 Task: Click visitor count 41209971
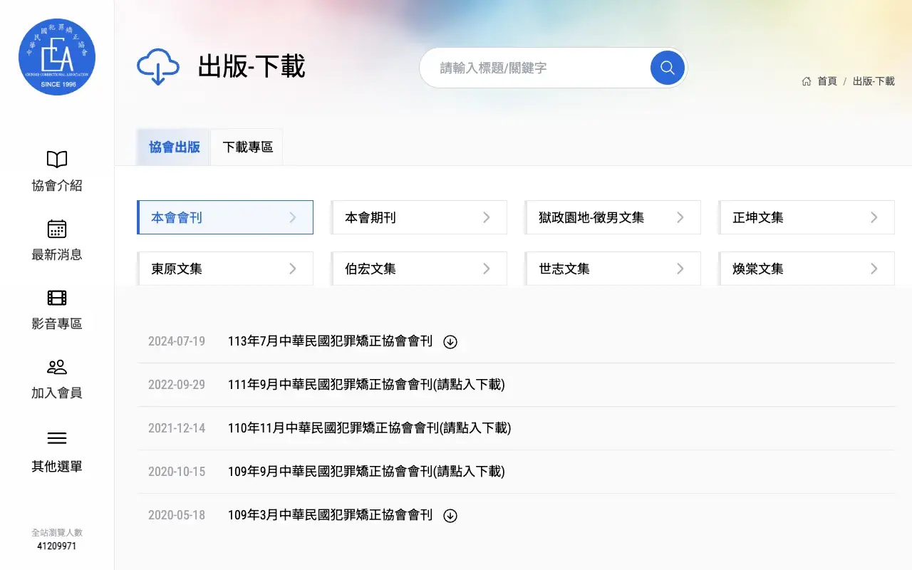click(57, 546)
